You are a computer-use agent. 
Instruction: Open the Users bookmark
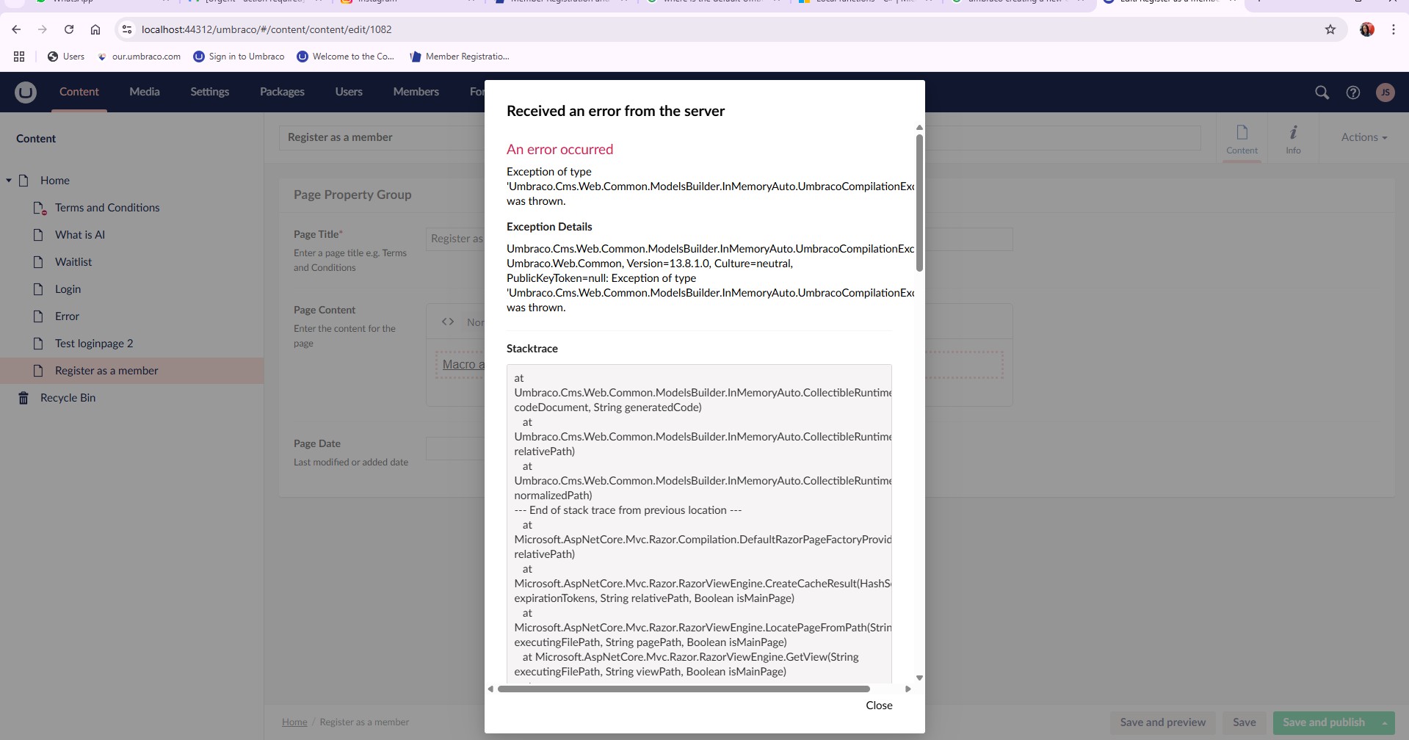65,57
